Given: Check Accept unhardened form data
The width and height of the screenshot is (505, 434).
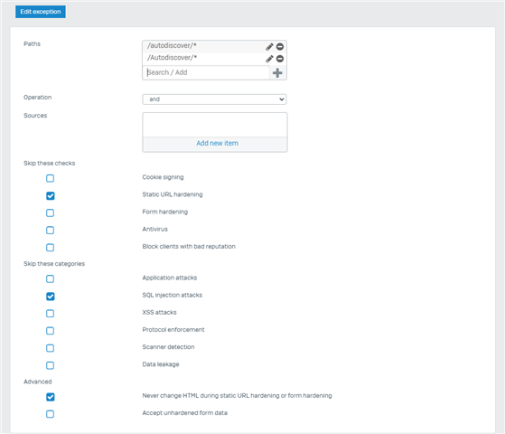Looking at the screenshot, I should 50,414.
